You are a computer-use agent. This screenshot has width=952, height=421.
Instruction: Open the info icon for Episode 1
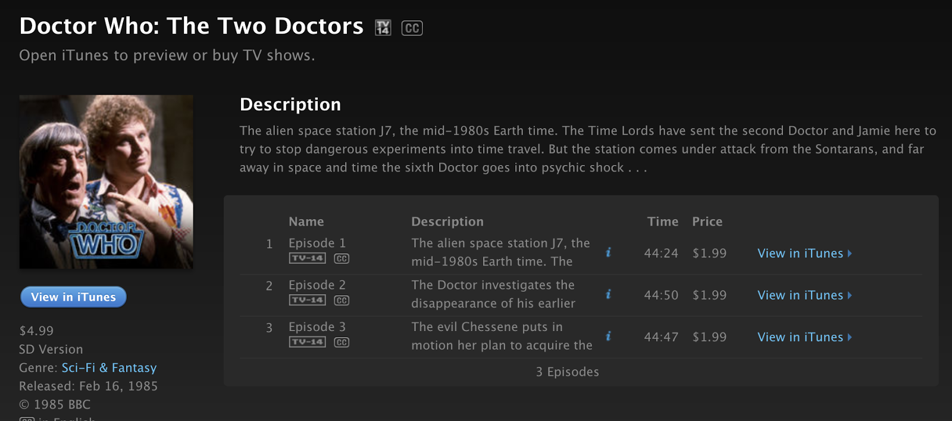coord(608,252)
